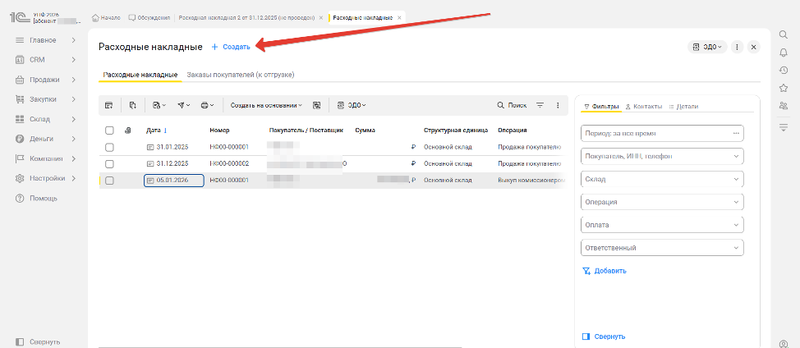
Task: Click the Добавить filter link
Action: click(605, 271)
